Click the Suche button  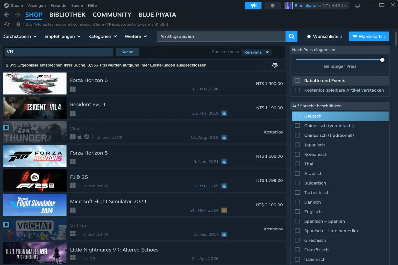point(127,52)
